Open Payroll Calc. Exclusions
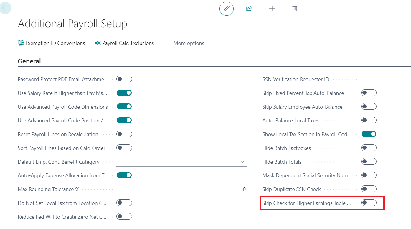411x229 pixels. pyautogui.click(x=124, y=43)
